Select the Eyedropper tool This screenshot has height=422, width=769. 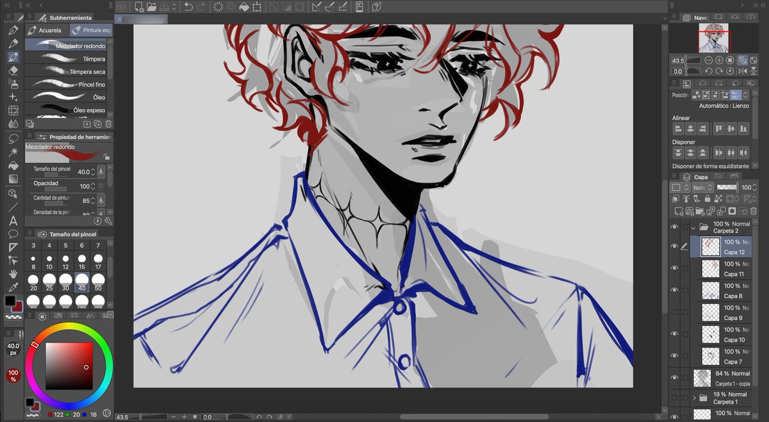click(13, 287)
